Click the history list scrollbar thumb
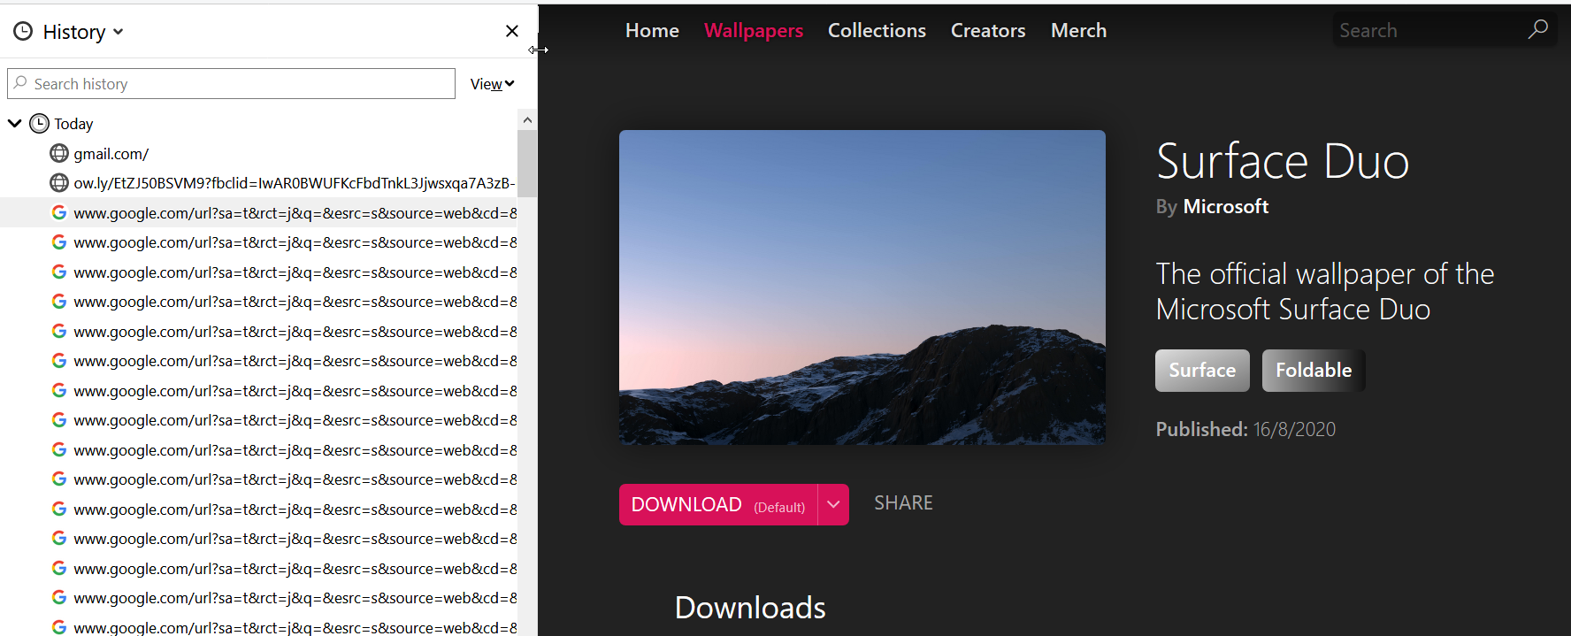This screenshot has width=1571, height=636. pos(527,164)
